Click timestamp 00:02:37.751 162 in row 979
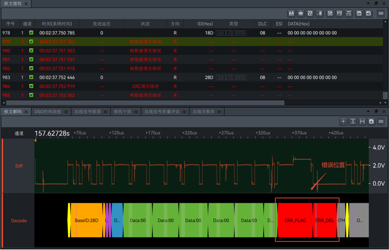The width and height of the screenshot is (389, 250). 57,42
